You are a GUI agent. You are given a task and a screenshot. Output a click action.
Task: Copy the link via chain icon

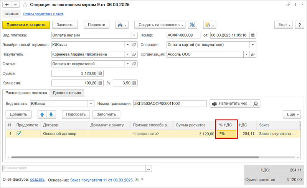click(288, 5)
